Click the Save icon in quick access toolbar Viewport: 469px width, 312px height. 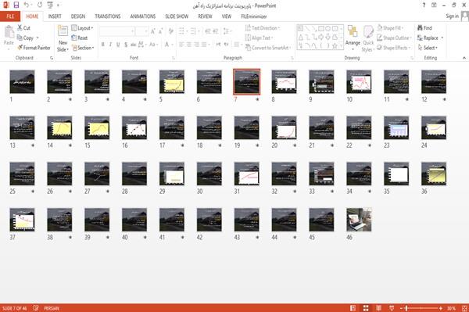(16, 5)
